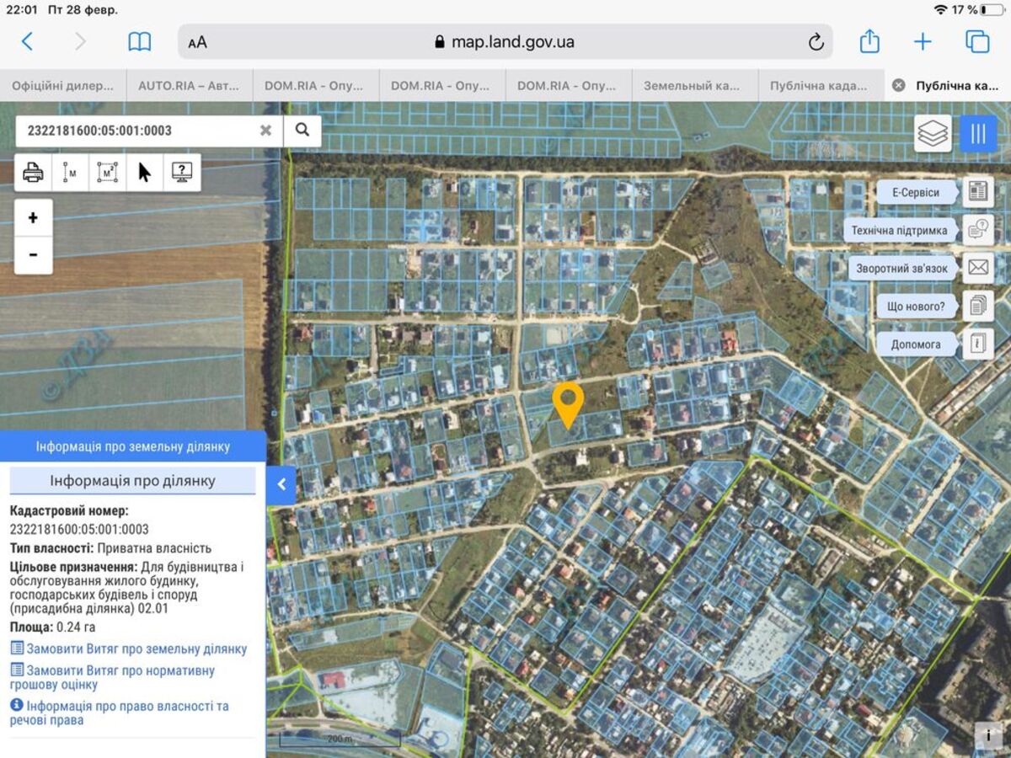Open the map layers panel
This screenshot has height=758, width=1011.
coord(933,133)
